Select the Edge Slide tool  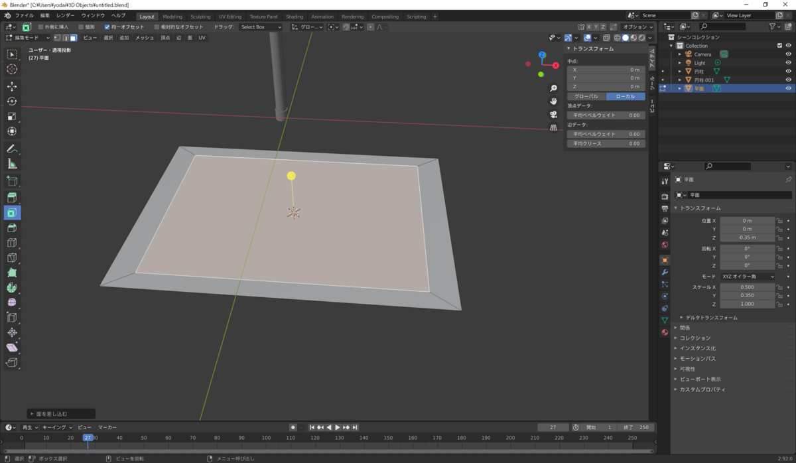point(12,318)
